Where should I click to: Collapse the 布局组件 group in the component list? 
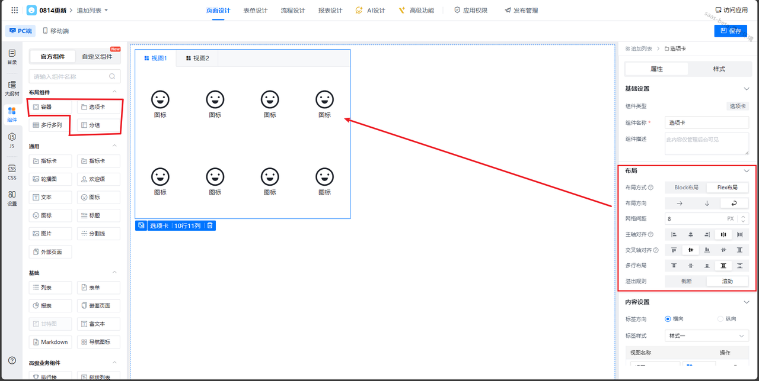click(114, 92)
